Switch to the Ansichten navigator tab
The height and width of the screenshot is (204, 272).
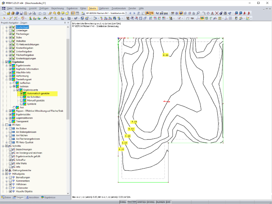[x=33, y=198]
